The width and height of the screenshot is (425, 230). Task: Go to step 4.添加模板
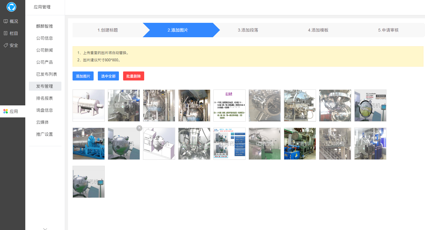[318, 30]
